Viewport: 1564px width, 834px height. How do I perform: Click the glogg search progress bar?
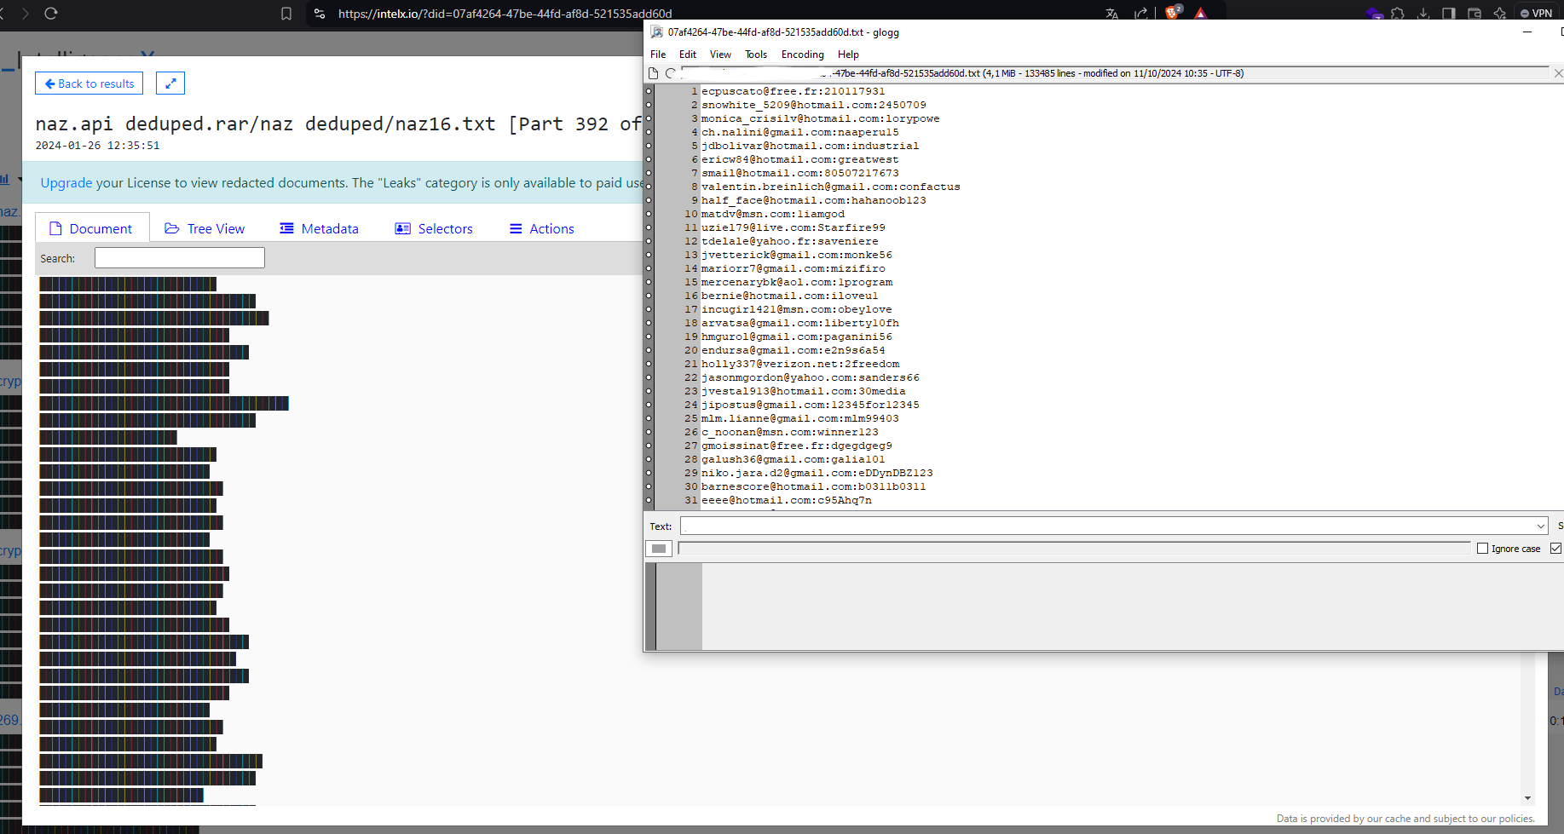tap(1074, 549)
